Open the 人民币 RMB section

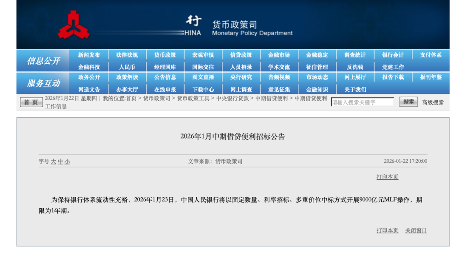point(126,66)
